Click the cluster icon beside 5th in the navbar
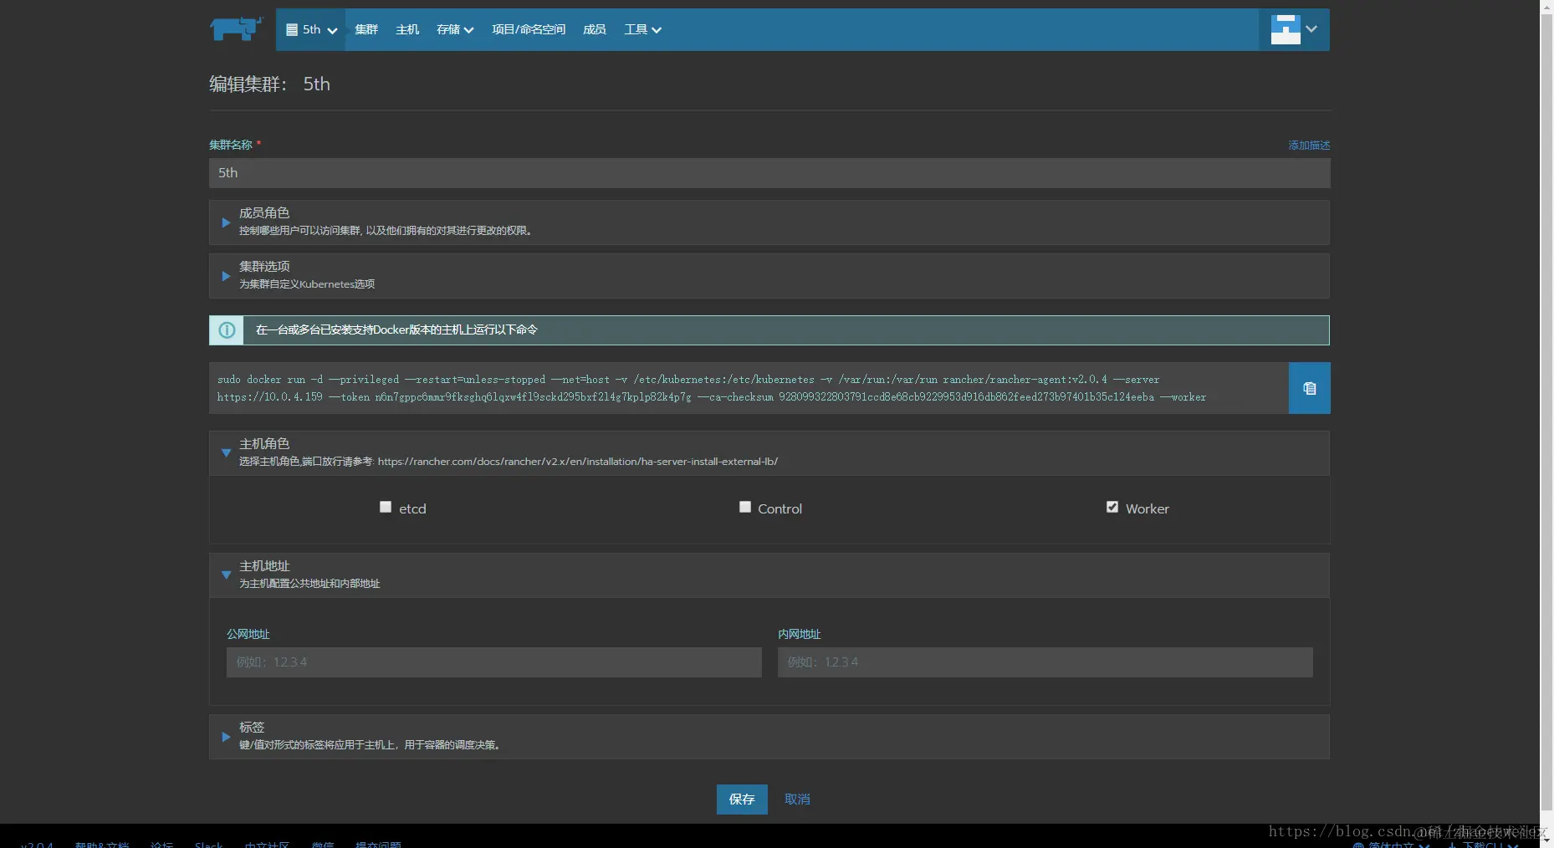The width and height of the screenshot is (1554, 848). coord(292,29)
